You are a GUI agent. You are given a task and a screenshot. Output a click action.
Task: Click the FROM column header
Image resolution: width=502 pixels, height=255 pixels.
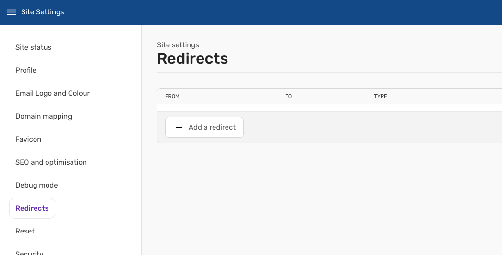[x=172, y=96]
